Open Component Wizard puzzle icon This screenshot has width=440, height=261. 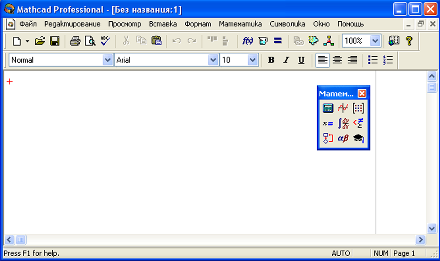[x=313, y=41]
